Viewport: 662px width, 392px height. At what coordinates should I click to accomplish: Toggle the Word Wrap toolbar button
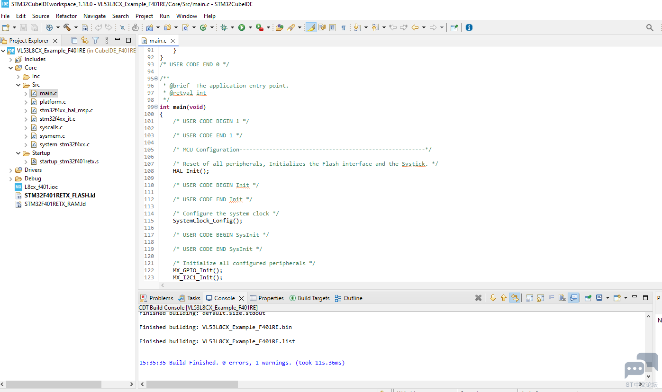tap(322, 27)
